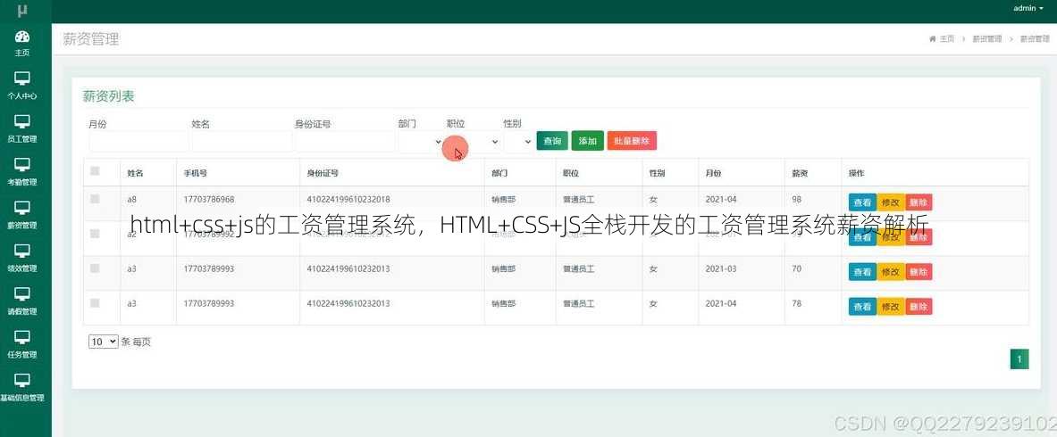Click the last 薪资管理 breadcrumb entry
The width and height of the screenshot is (1057, 437).
(1035, 39)
